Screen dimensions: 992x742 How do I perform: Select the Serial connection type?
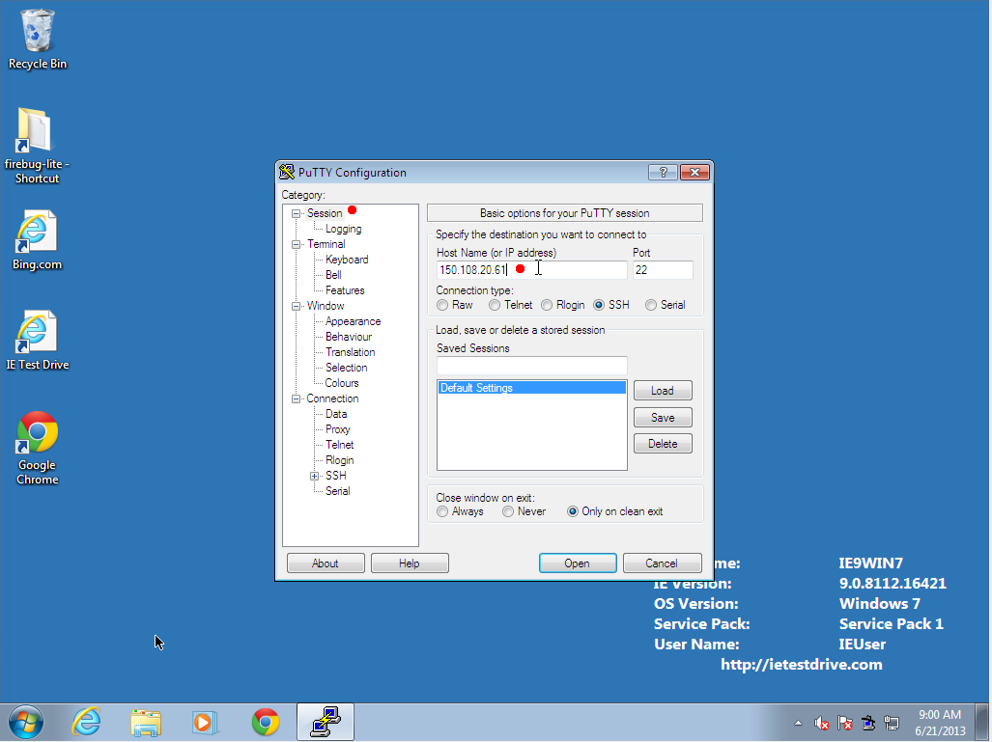(651, 305)
